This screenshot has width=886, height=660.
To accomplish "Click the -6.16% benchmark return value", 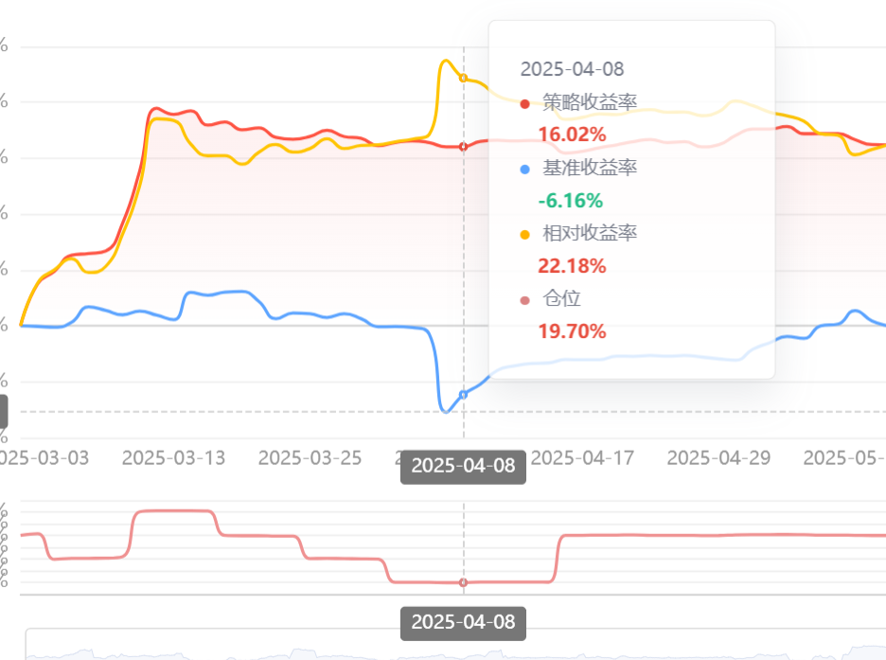I will click(x=570, y=201).
